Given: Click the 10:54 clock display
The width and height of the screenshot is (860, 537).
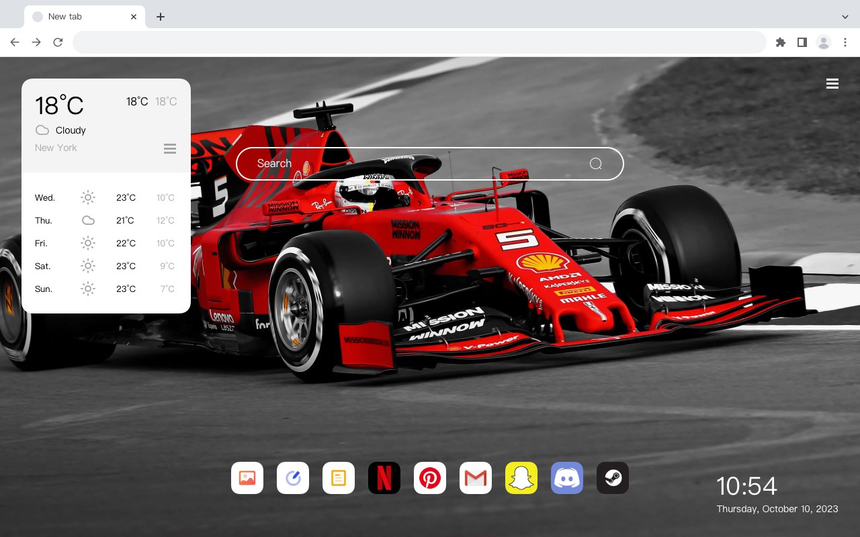Looking at the screenshot, I should point(746,486).
